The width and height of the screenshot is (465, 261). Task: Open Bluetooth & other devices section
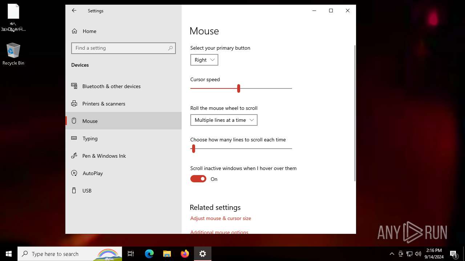pyautogui.click(x=124, y=86)
